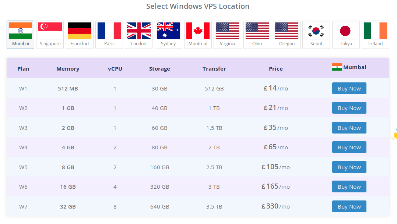Select the Singapore flag location
397x224 pixels.
[50, 35]
